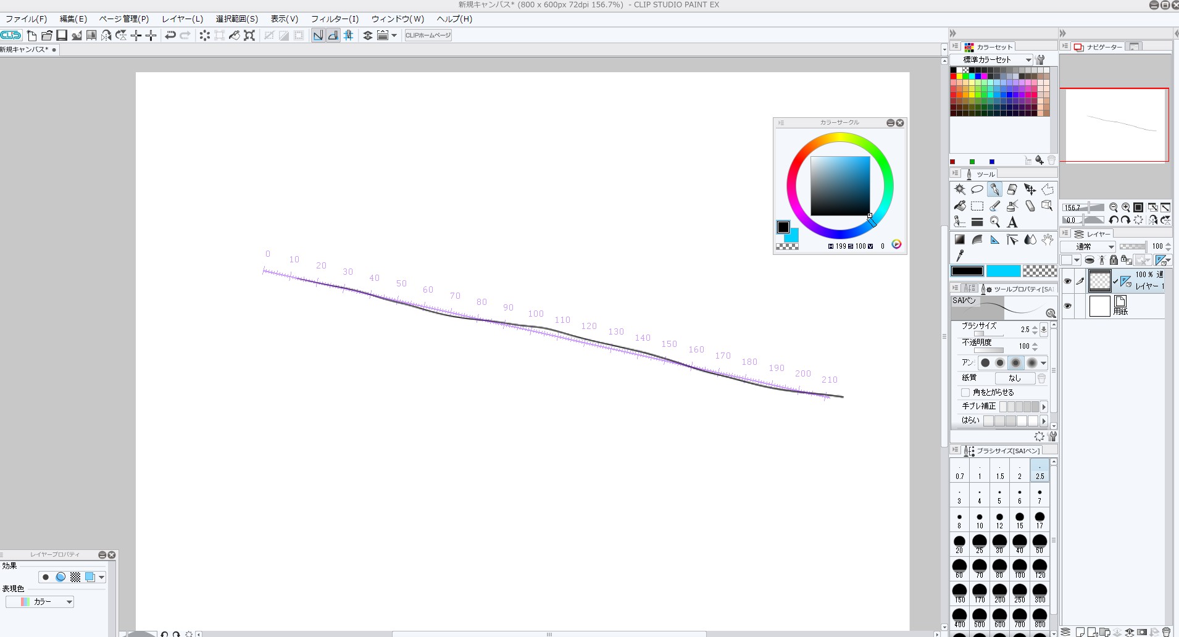This screenshot has width=1179, height=637.
Task: Choose no anti-aliasing option
Action: click(985, 363)
